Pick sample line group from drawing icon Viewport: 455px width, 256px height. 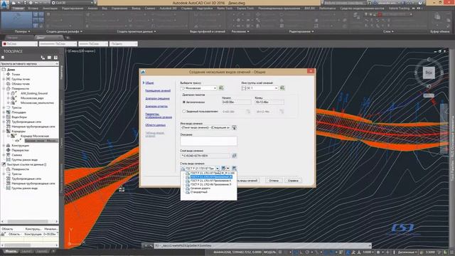pos(282,88)
